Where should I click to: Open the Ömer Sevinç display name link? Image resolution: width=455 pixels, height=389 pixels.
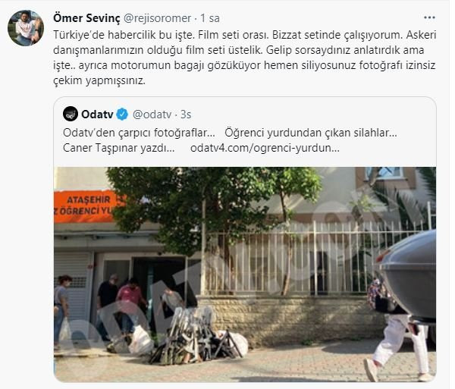pyautogui.click(x=86, y=18)
